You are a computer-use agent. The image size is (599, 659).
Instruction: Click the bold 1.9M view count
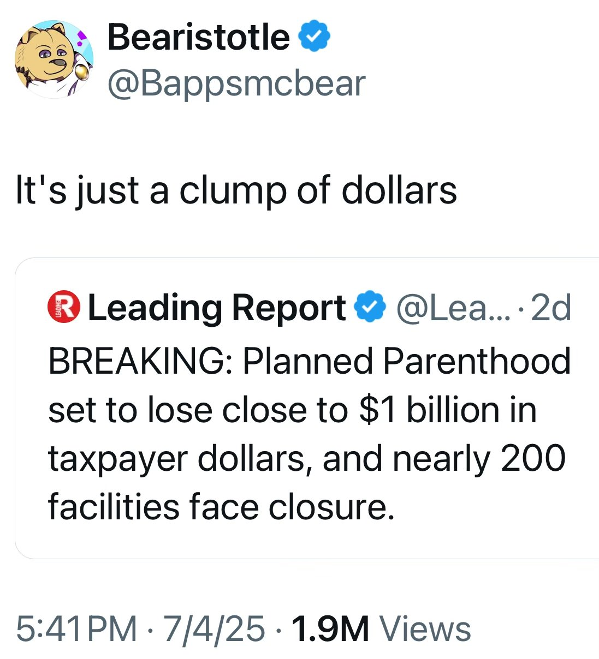point(331,628)
